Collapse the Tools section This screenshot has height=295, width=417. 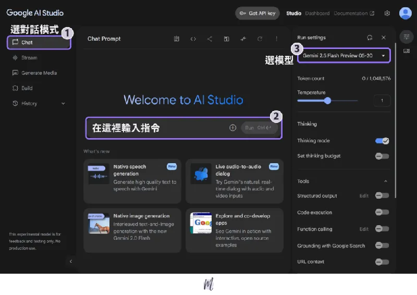pos(386,181)
